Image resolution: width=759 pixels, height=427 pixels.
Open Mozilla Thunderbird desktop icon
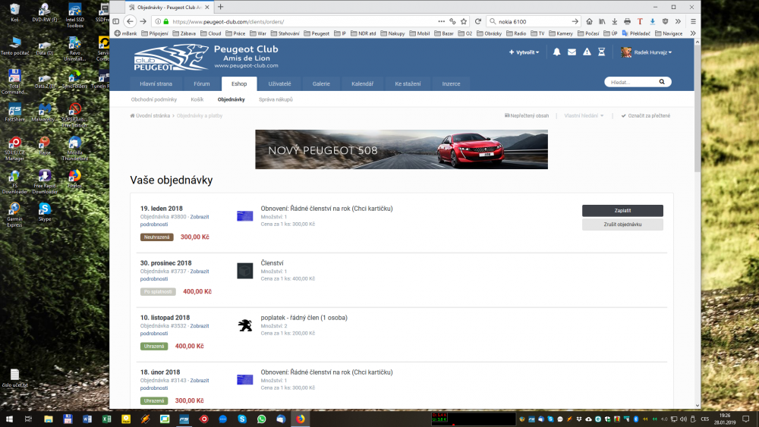point(74,148)
